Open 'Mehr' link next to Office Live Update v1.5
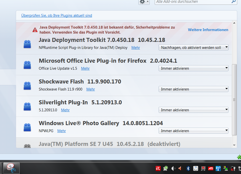The image size is (241, 174). coord(85,68)
